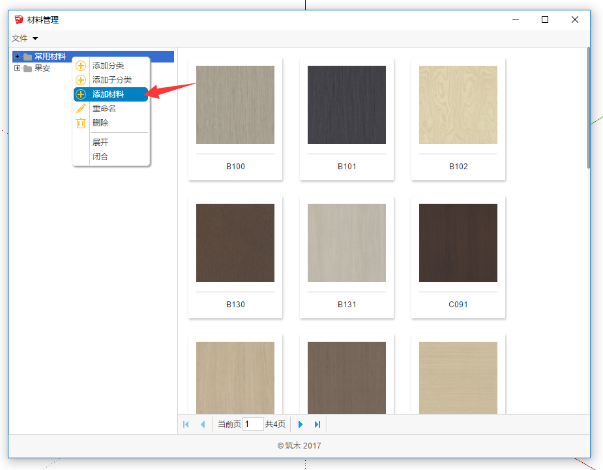The image size is (603, 470).
Task: Go to the first page arrow
Action: click(x=186, y=424)
